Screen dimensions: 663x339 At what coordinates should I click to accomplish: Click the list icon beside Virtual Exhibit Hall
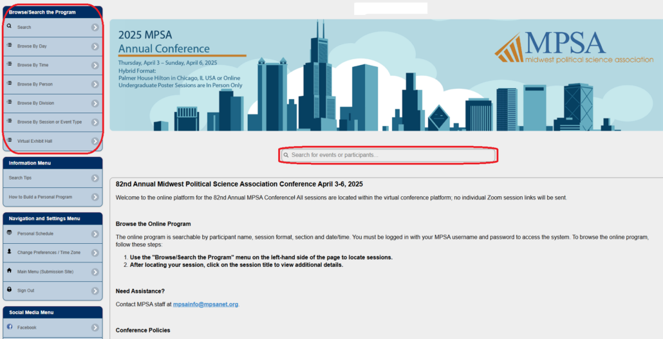click(x=9, y=140)
